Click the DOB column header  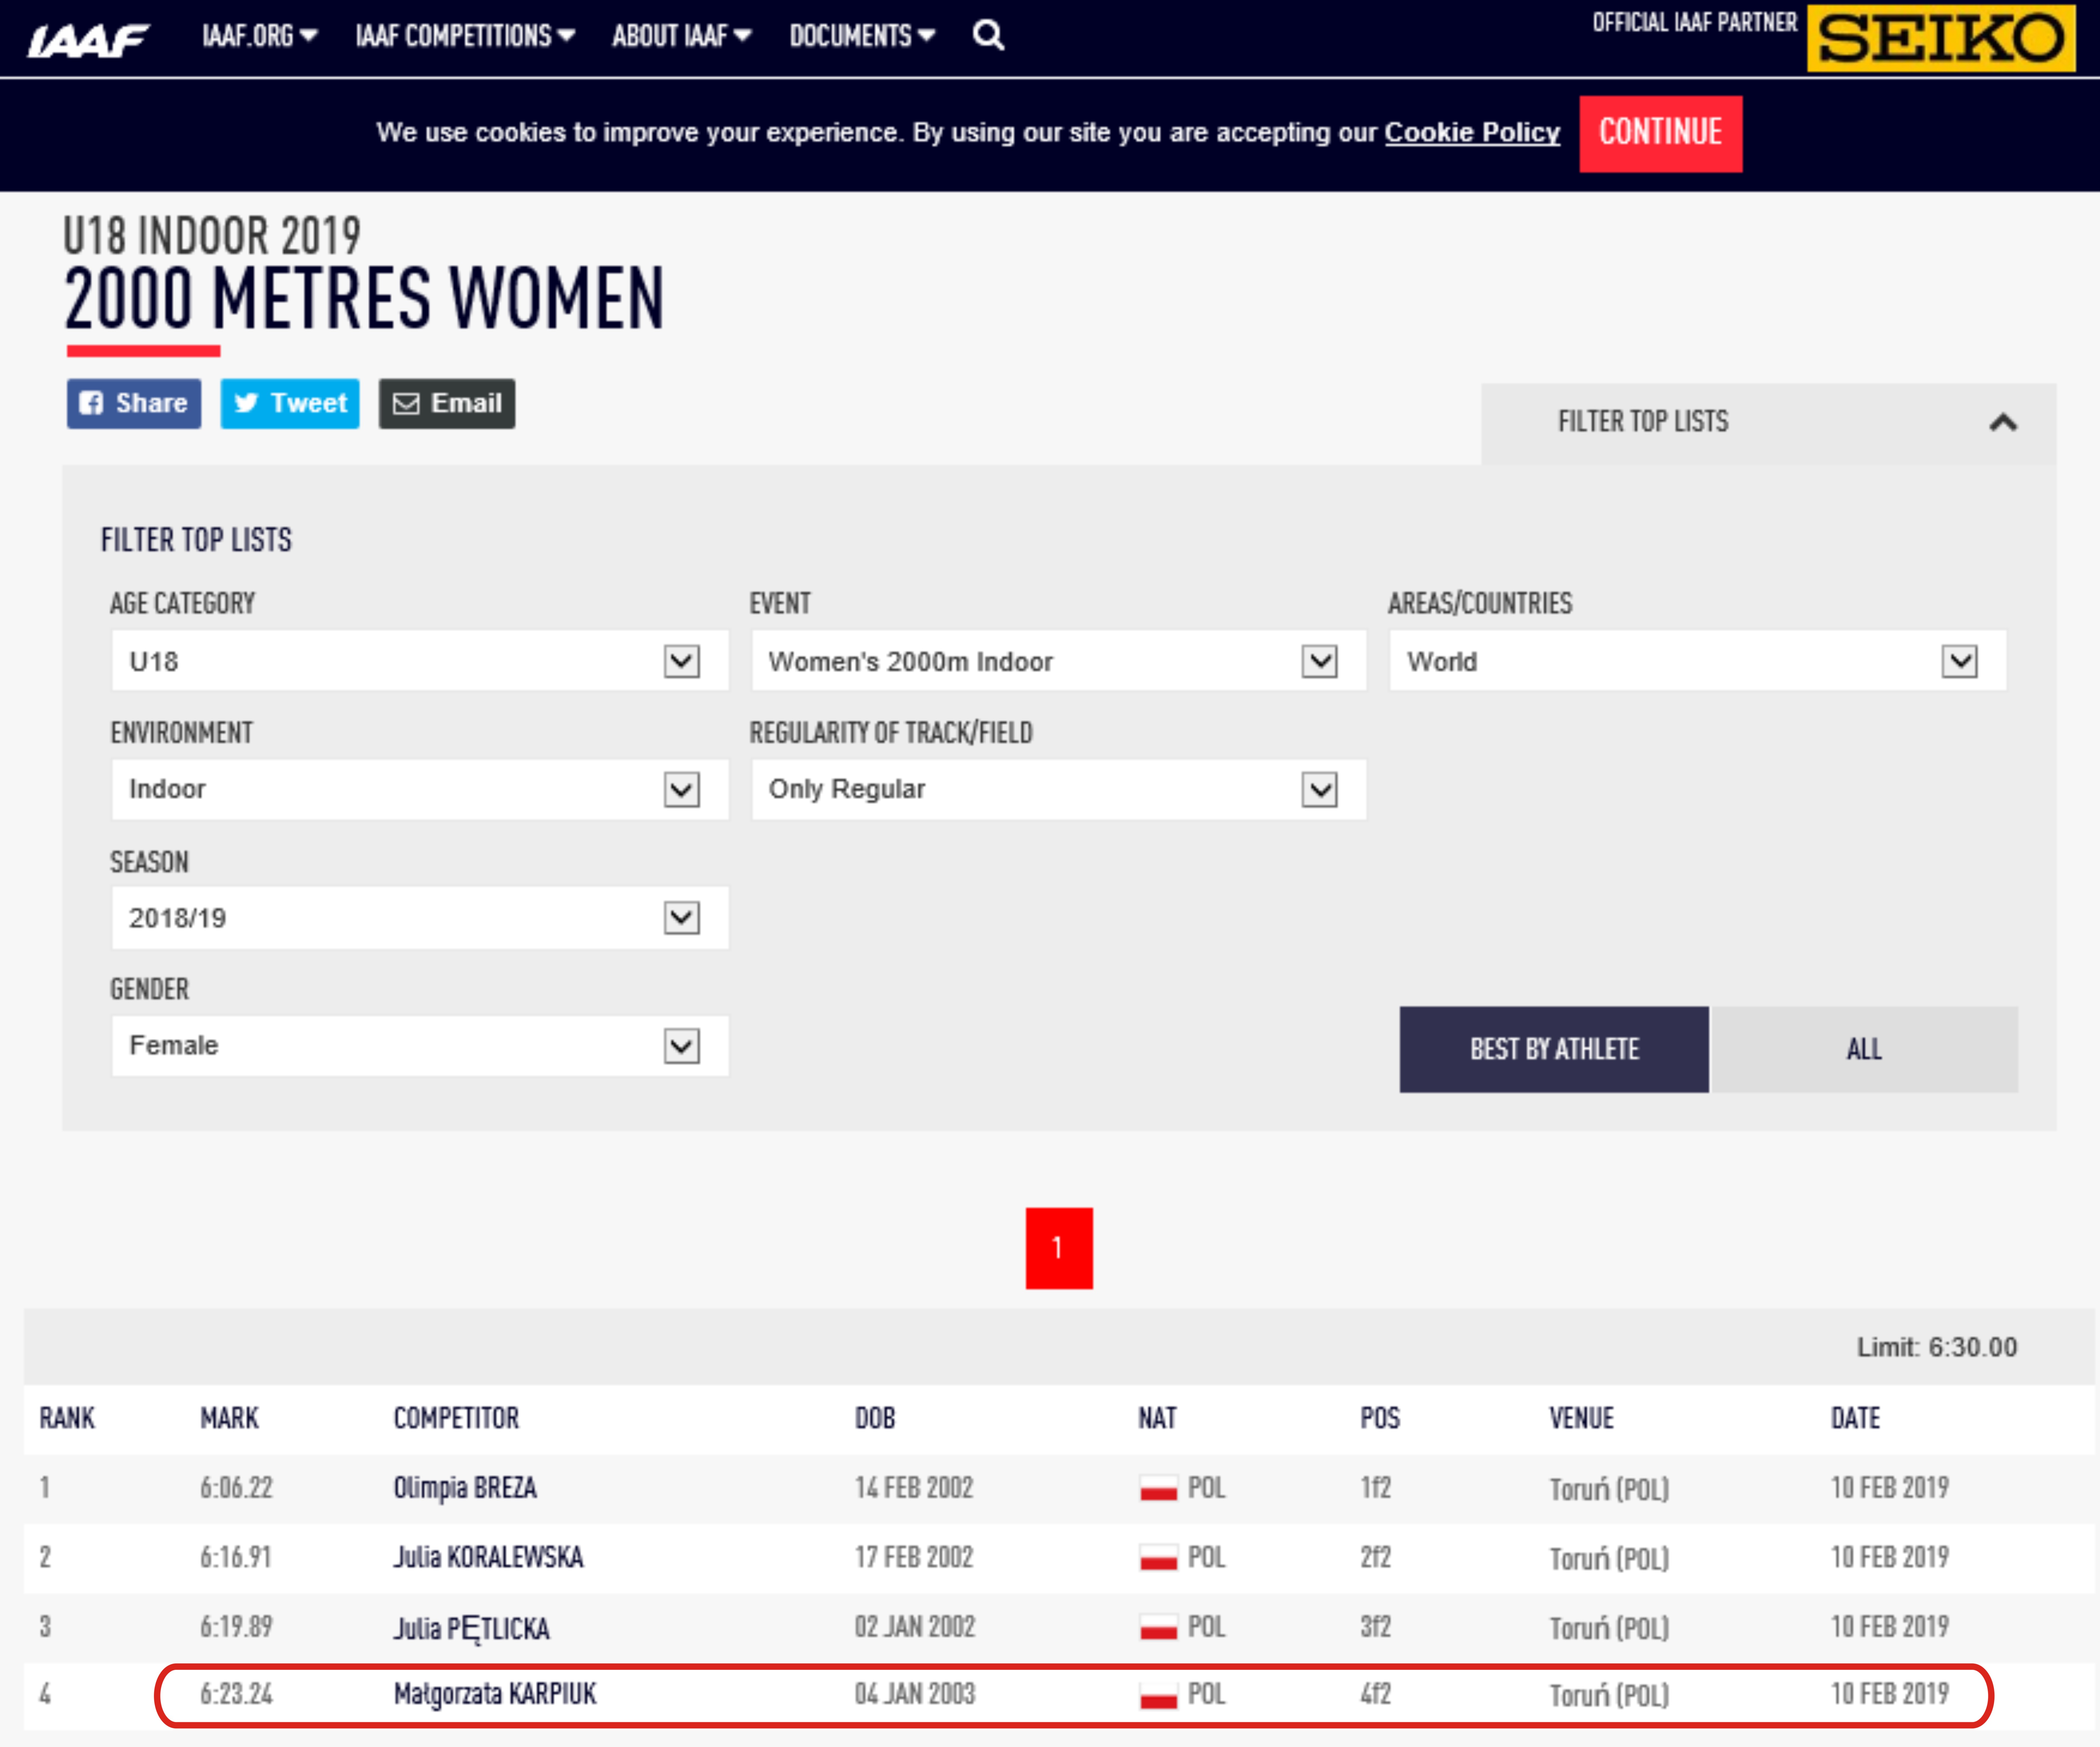875,1418
